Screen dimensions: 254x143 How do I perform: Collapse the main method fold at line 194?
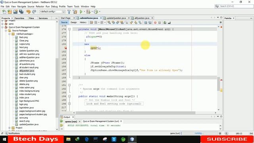tap(69, 96)
